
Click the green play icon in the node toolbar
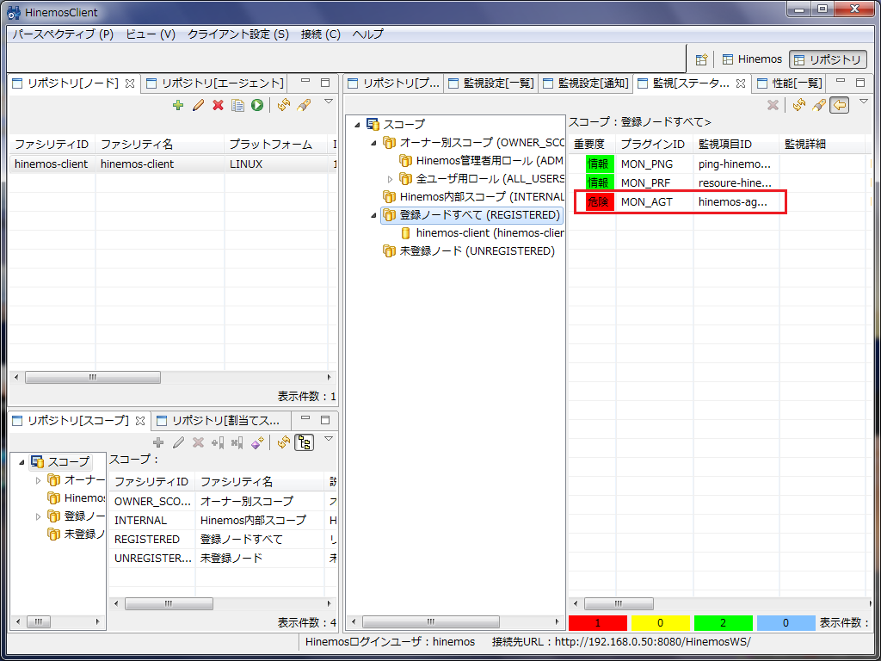[257, 105]
